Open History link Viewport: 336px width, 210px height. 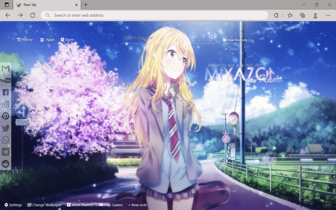coord(25,40)
